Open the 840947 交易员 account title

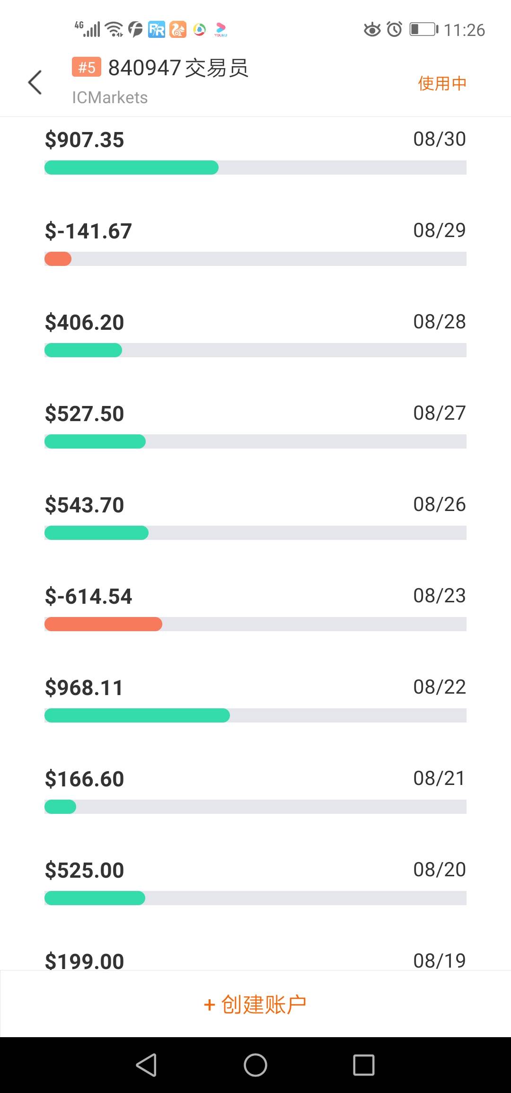[x=178, y=68]
